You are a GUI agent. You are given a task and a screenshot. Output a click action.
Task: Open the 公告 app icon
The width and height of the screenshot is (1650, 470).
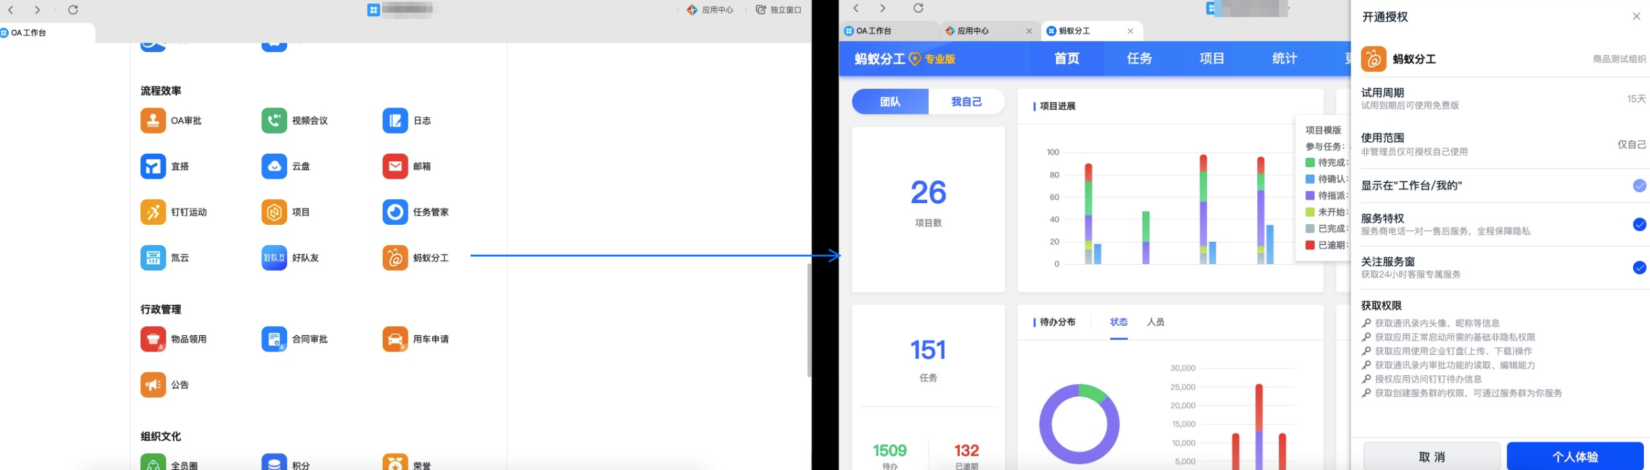pyautogui.click(x=153, y=385)
